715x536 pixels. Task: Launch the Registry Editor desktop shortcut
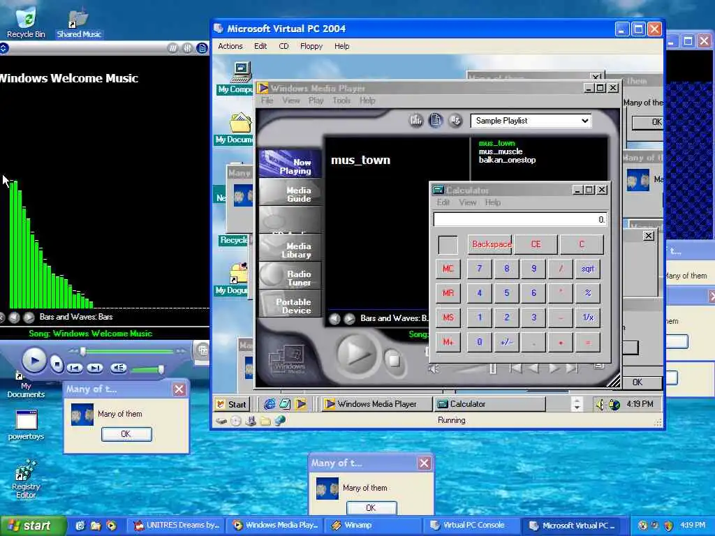coord(26,479)
